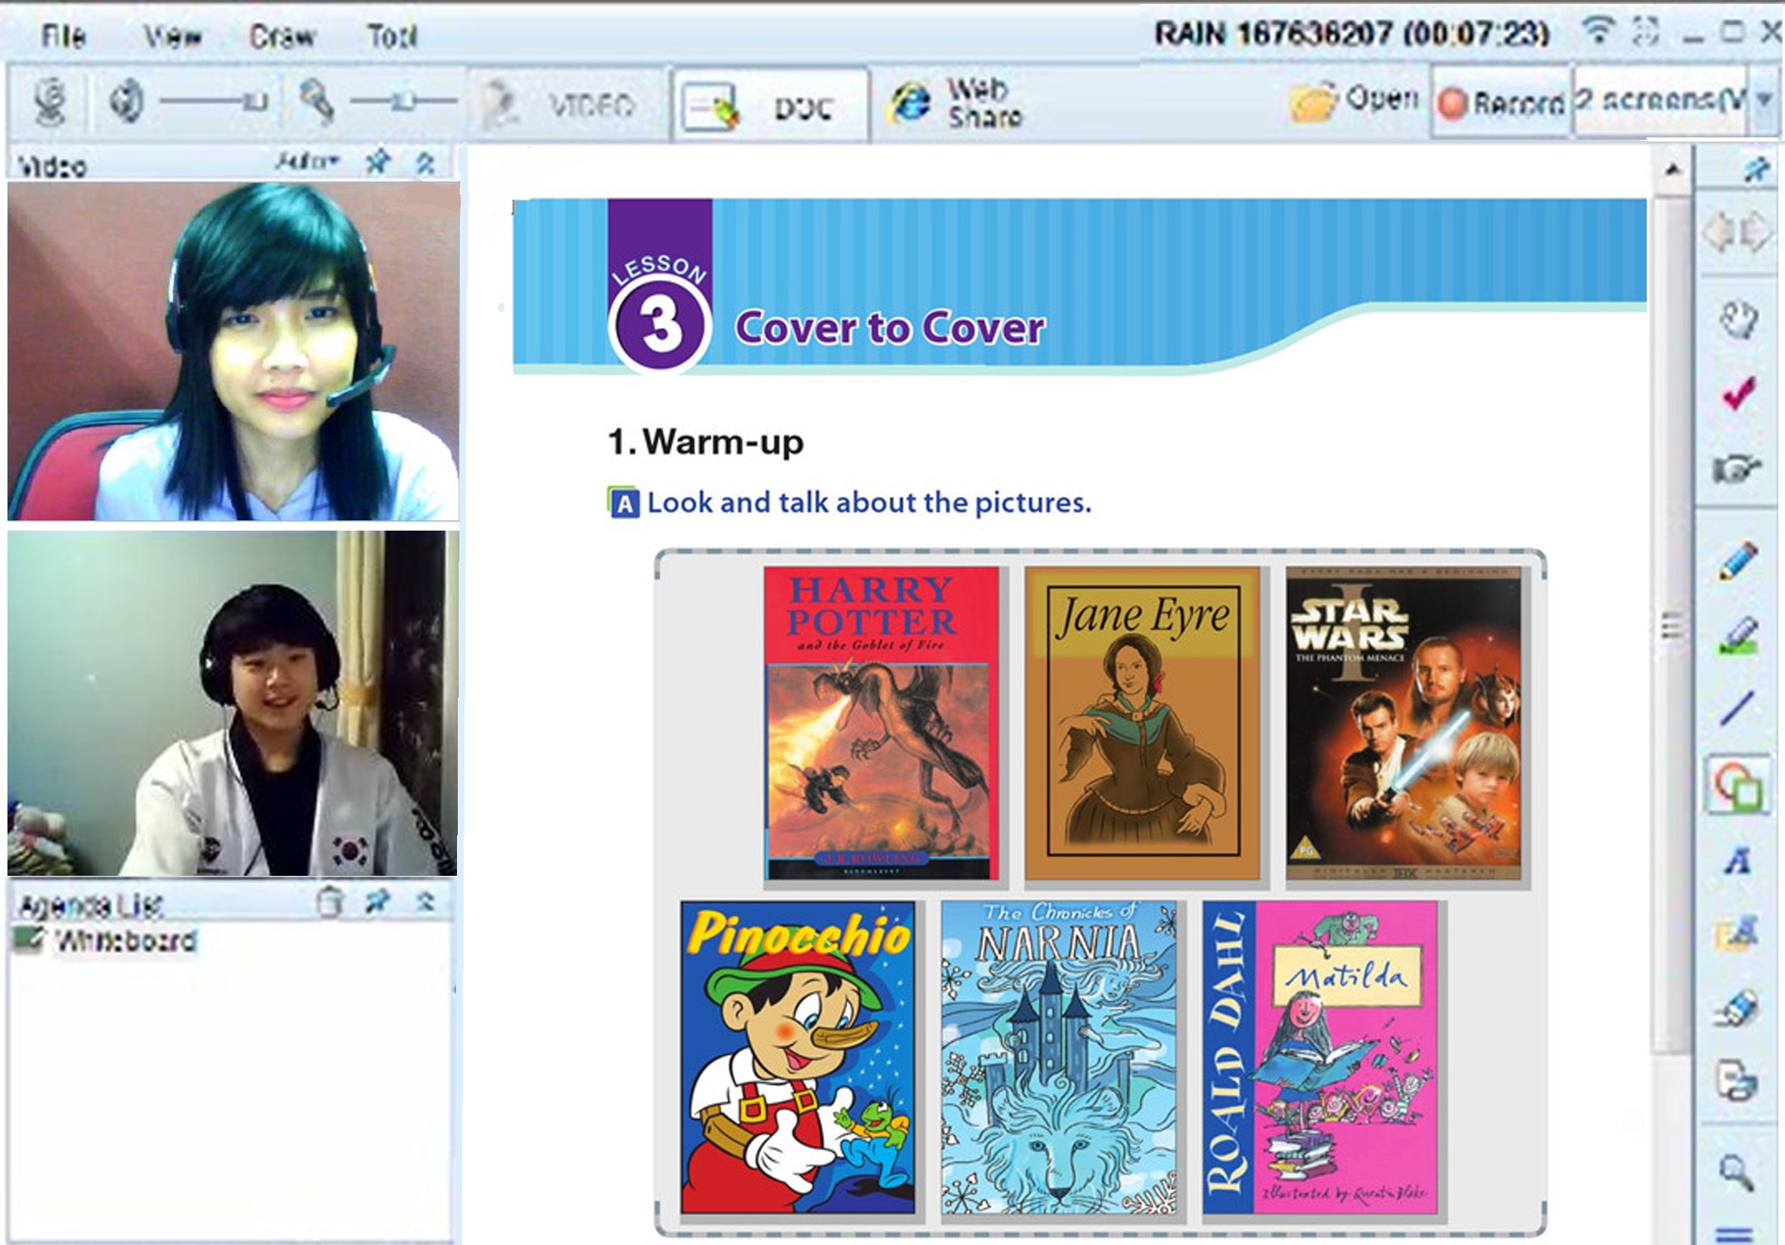Click the Agenda List trash icon

(330, 901)
